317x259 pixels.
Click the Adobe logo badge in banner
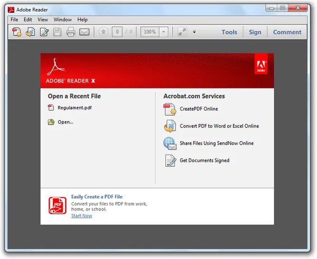[x=261, y=64]
